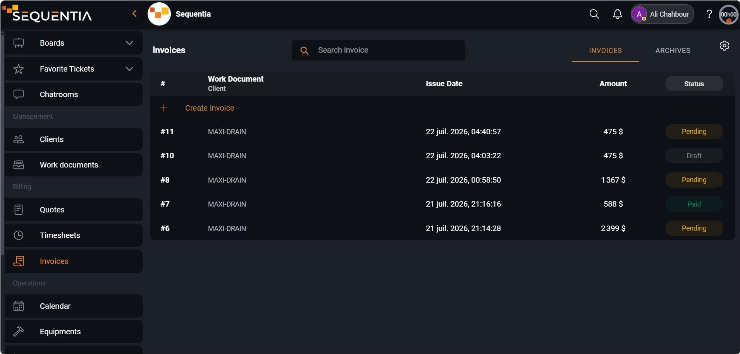Open global search magnifier in top bar
This screenshot has height=354, width=740.
click(x=594, y=14)
